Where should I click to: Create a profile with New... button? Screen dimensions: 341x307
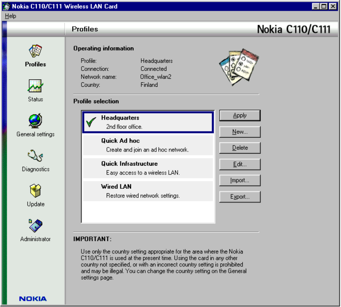click(240, 132)
